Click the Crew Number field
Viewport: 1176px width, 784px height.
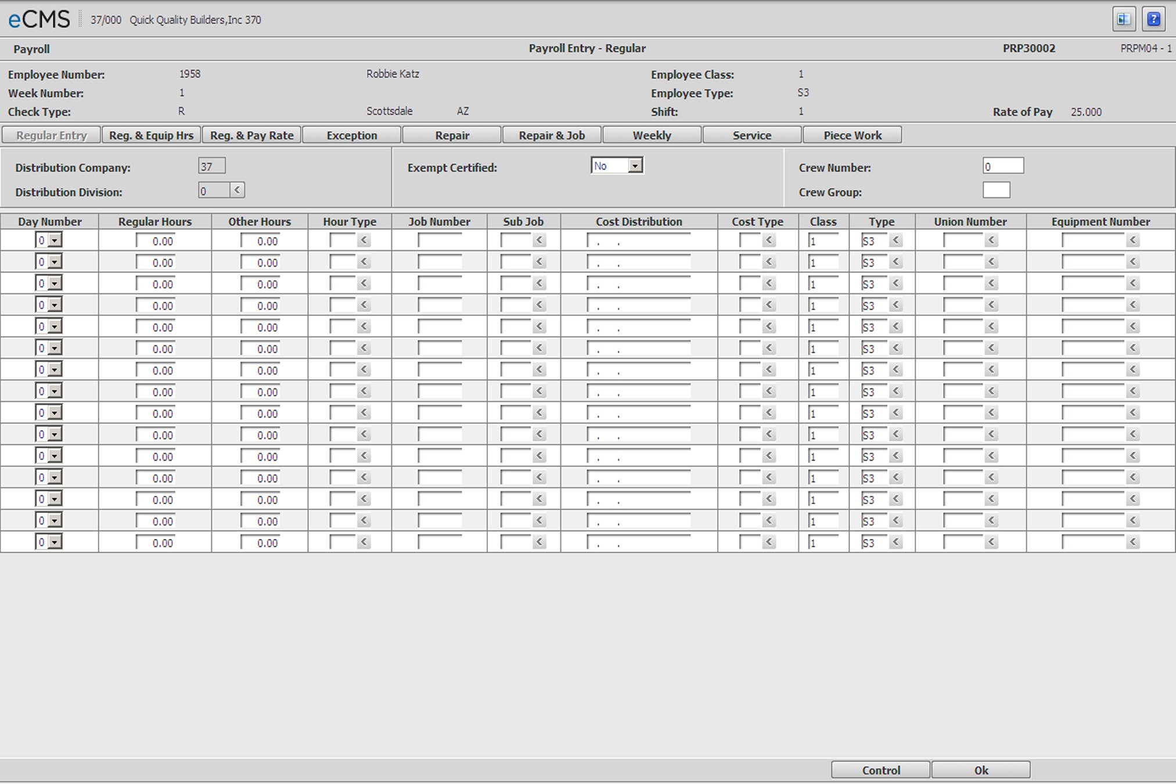[1003, 166]
